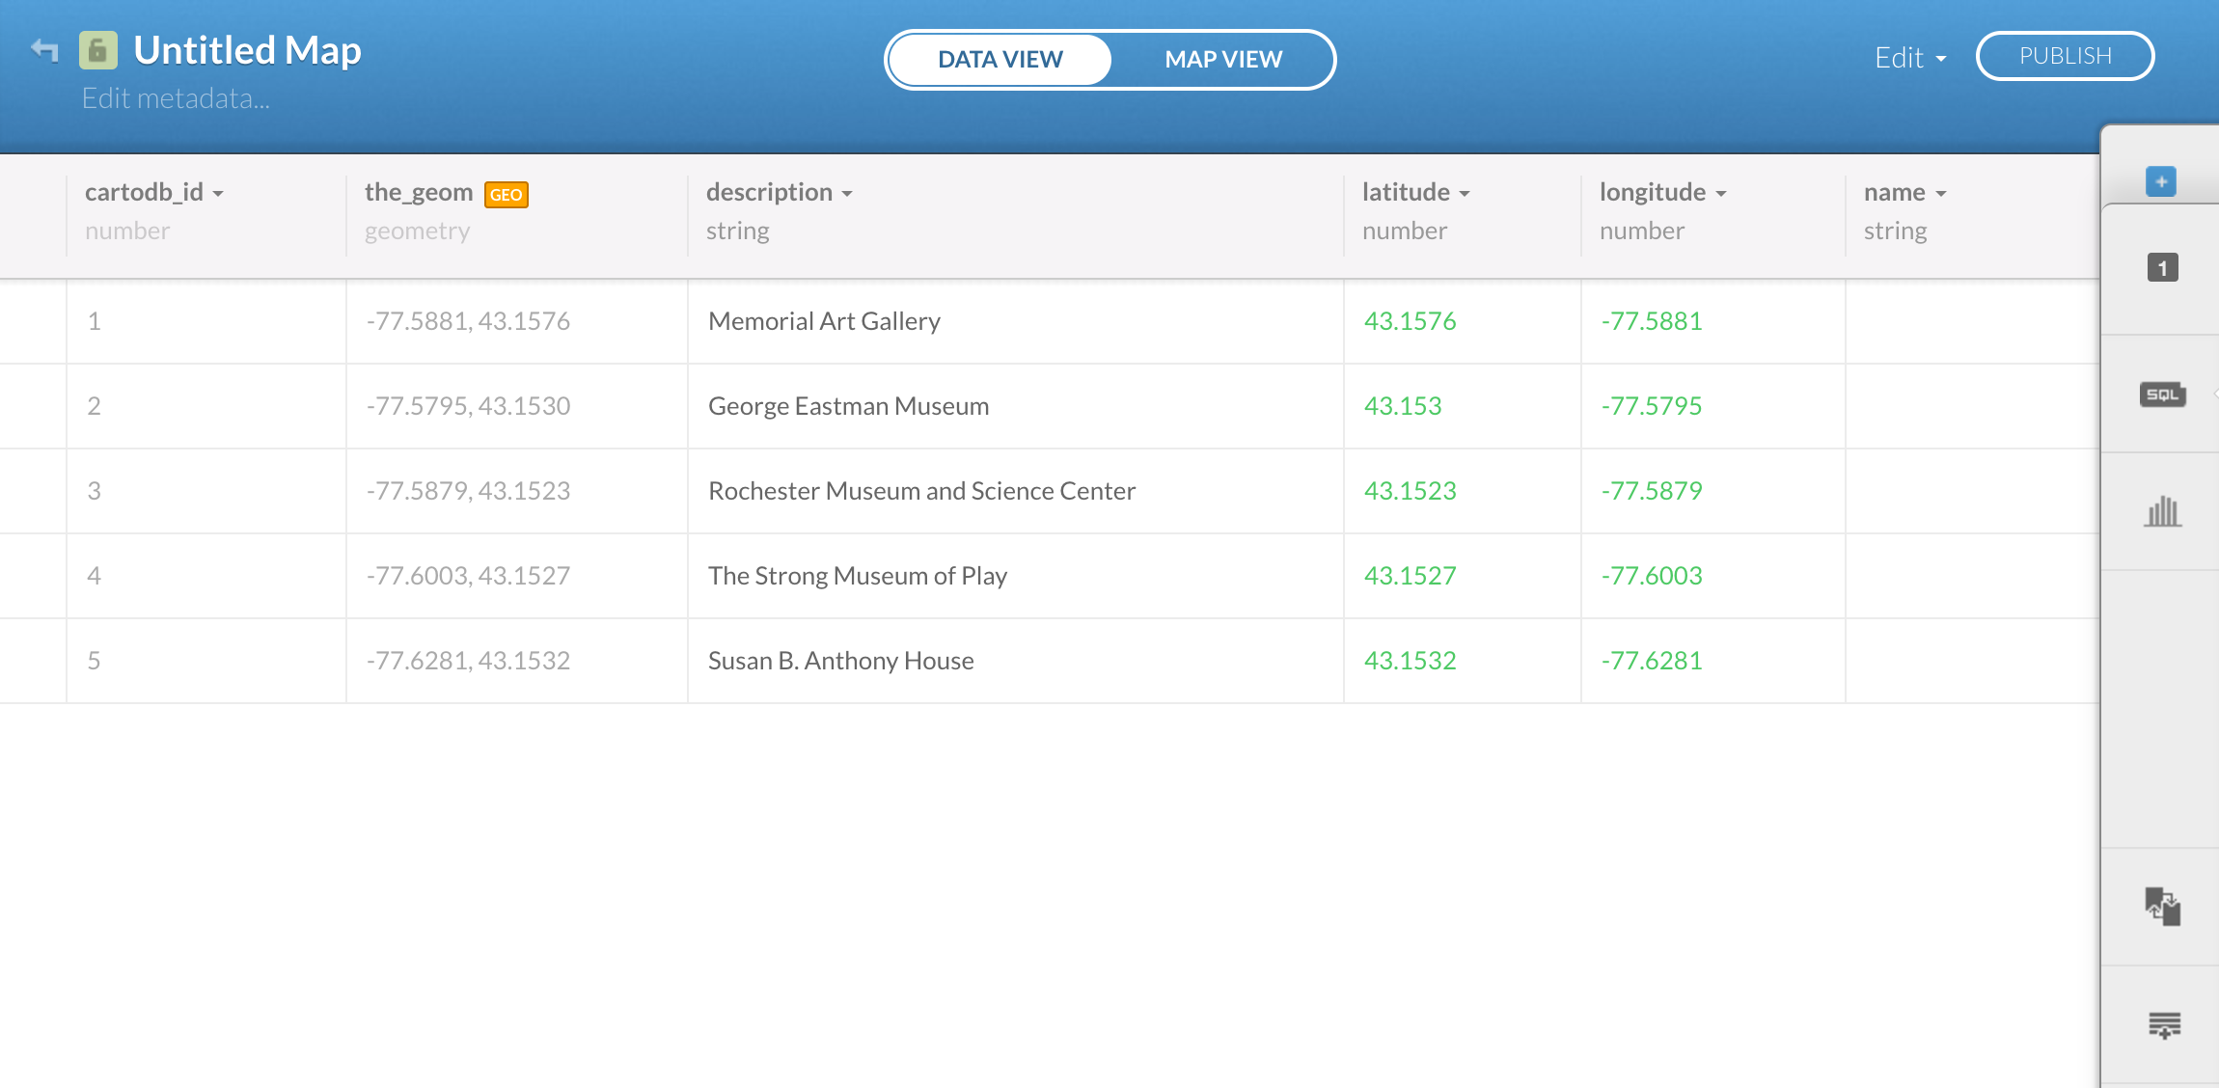Expand the latitude column dropdown
This screenshot has height=1088, width=2219.
coord(1465,194)
